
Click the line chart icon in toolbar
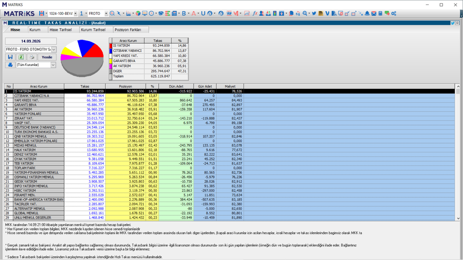(x=247, y=14)
